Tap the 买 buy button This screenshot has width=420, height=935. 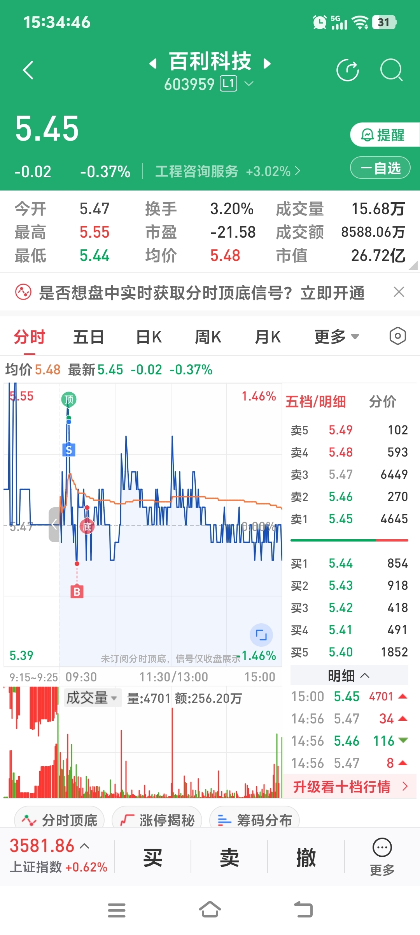152,857
